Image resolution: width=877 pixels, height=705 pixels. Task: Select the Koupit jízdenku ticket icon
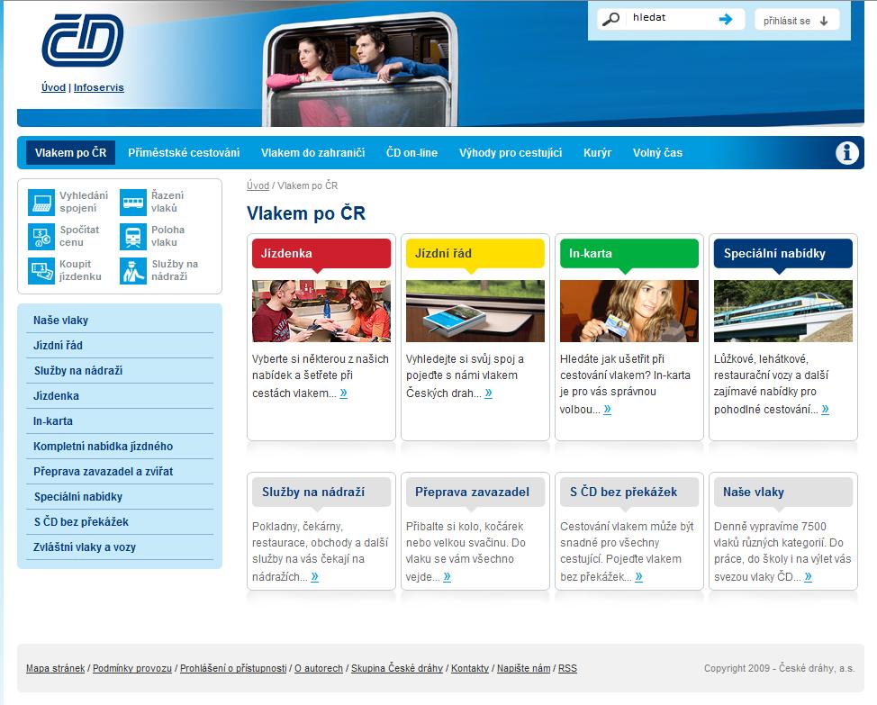41,270
